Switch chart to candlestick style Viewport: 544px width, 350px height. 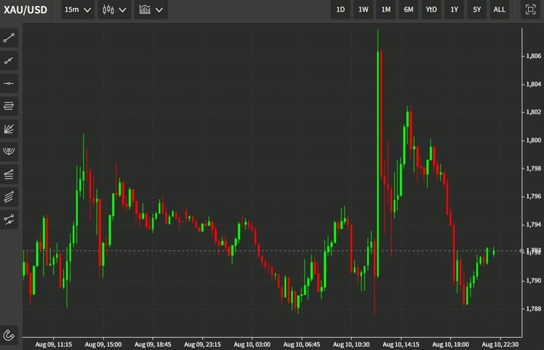pyautogui.click(x=109, y=9)
